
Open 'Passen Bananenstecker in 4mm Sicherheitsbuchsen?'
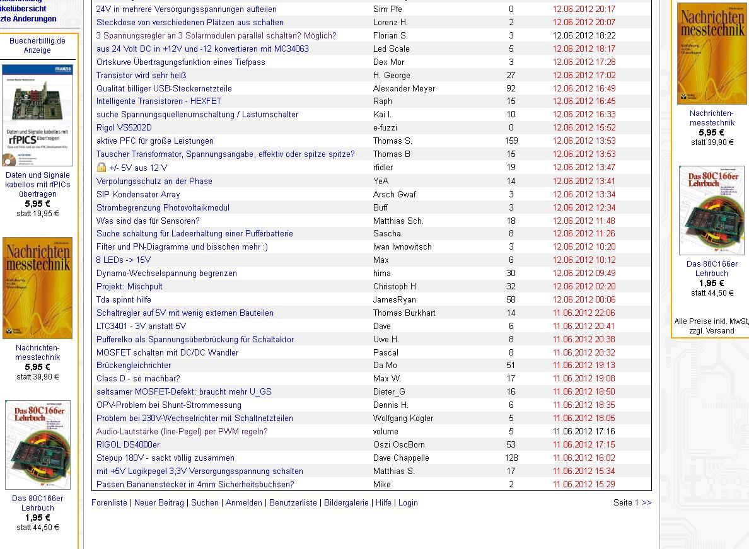click(x=195, y=485)
